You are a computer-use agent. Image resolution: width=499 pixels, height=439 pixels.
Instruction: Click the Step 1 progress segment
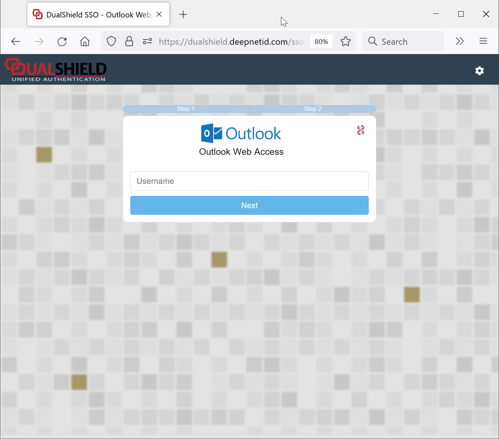point(186,109)
